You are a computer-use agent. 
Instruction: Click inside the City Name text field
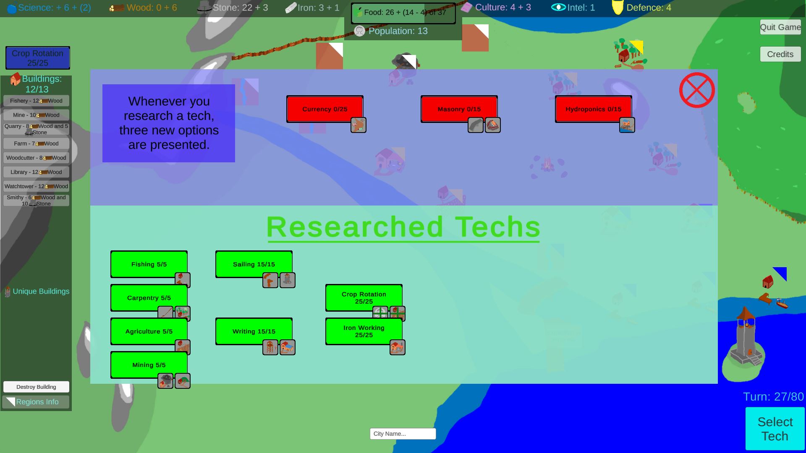402,433
